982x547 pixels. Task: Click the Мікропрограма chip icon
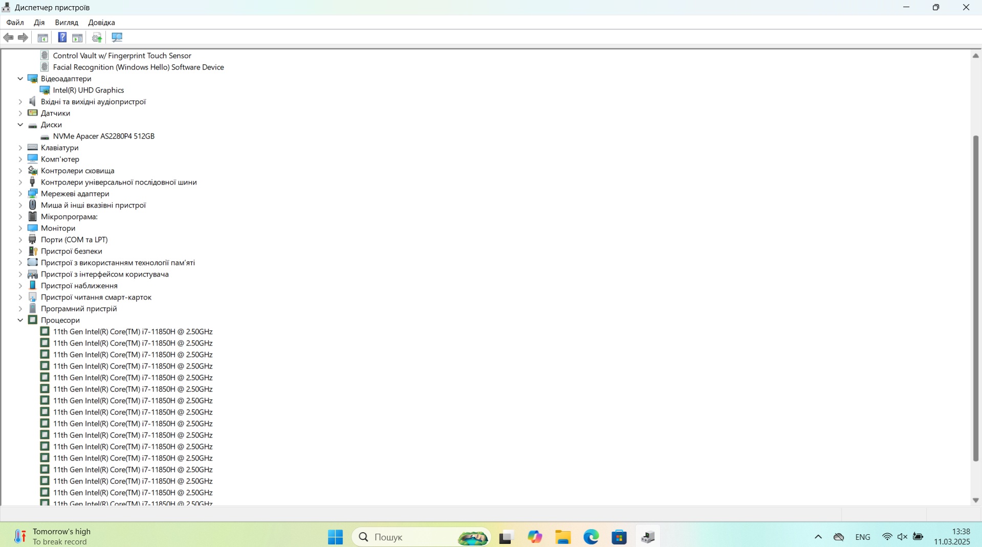pyautogui.click(x=33, y=217)
